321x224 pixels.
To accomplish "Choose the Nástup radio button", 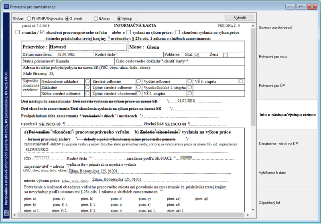I will pyautogui.click(x=96, y=18).
